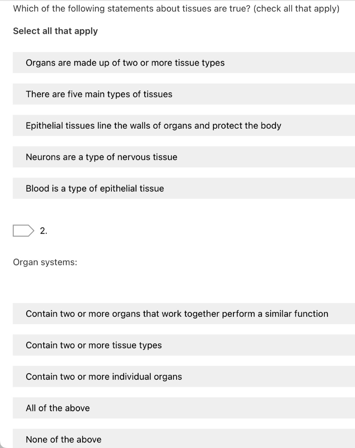This screenshot has width=355, height=448.
Task: Uncheck 'Organs are made up of two or more tissue types'
Action: pyautogui.click(x=125, y=63)
